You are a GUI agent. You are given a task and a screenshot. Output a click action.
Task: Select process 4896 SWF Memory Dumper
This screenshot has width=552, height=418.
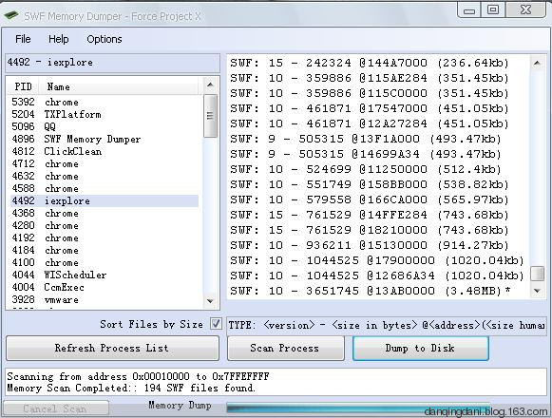105,139
